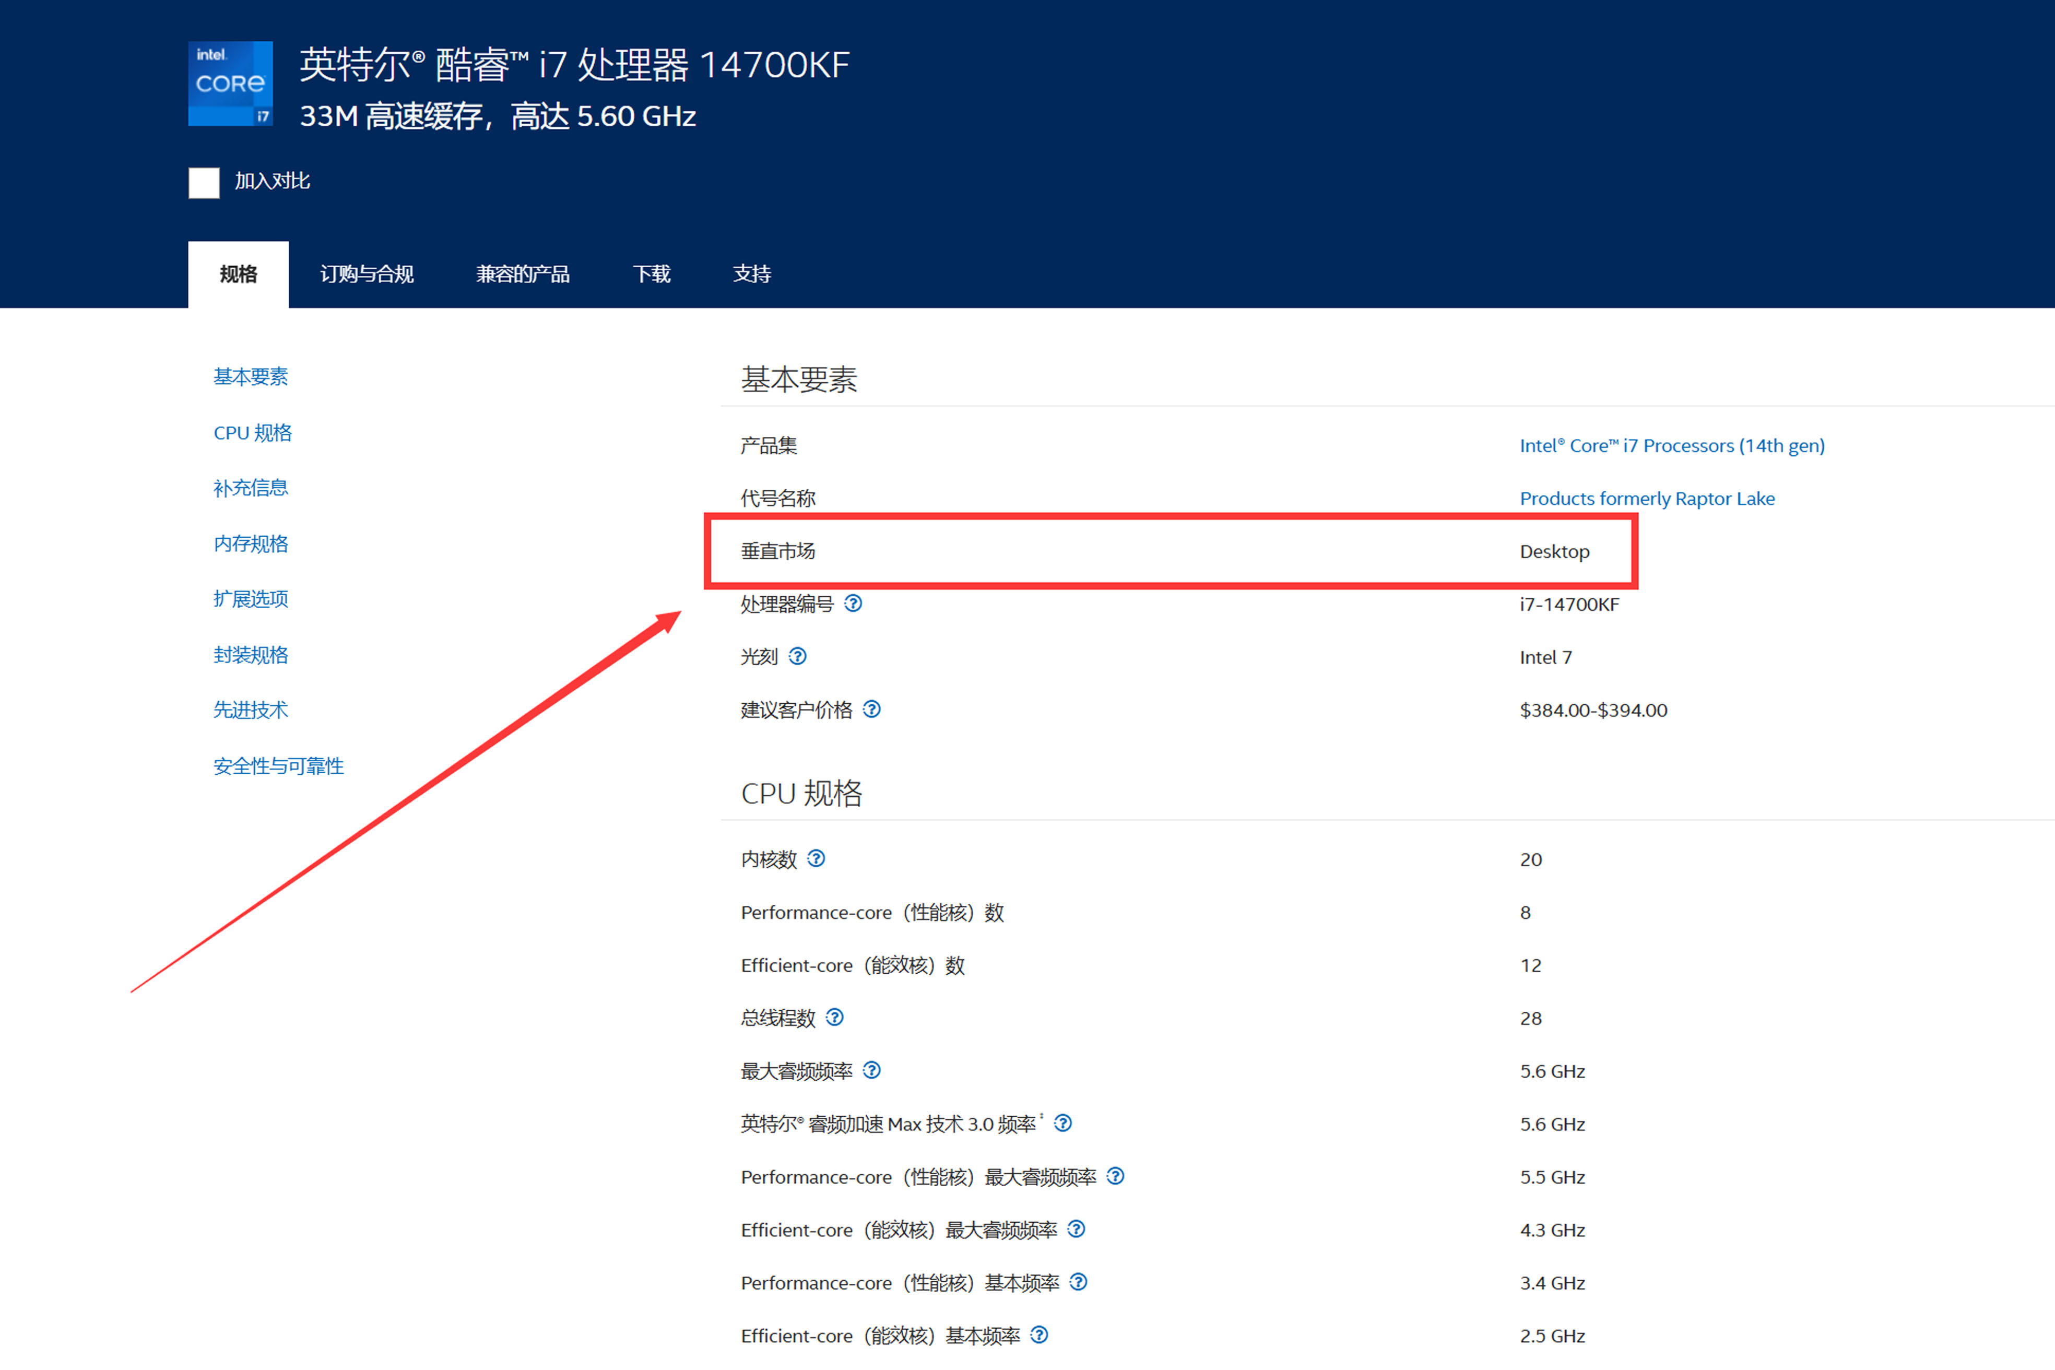The height and width of the screenshot is (1370, 2055).
Task: Click the $384.00-$394.00 price value
Action: 1593,710
